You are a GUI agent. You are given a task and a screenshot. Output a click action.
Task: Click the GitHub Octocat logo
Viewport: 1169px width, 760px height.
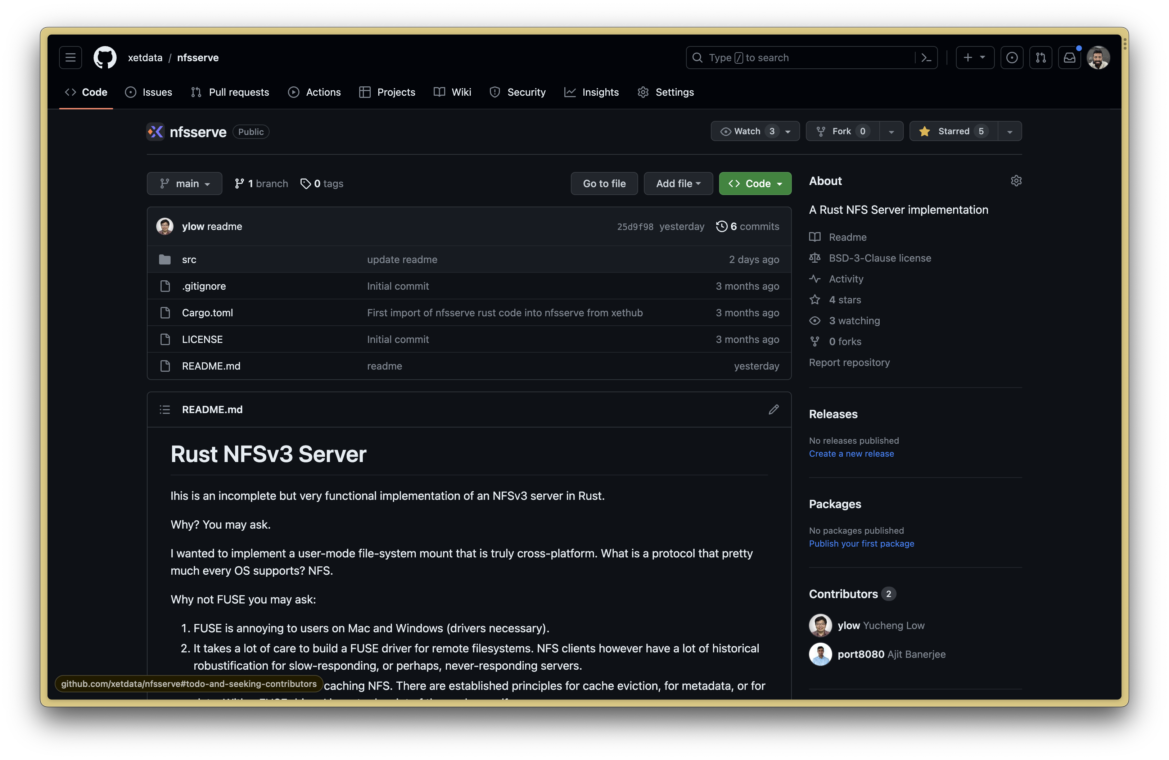105,58
